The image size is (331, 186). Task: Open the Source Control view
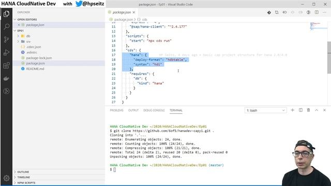[6, 39]
